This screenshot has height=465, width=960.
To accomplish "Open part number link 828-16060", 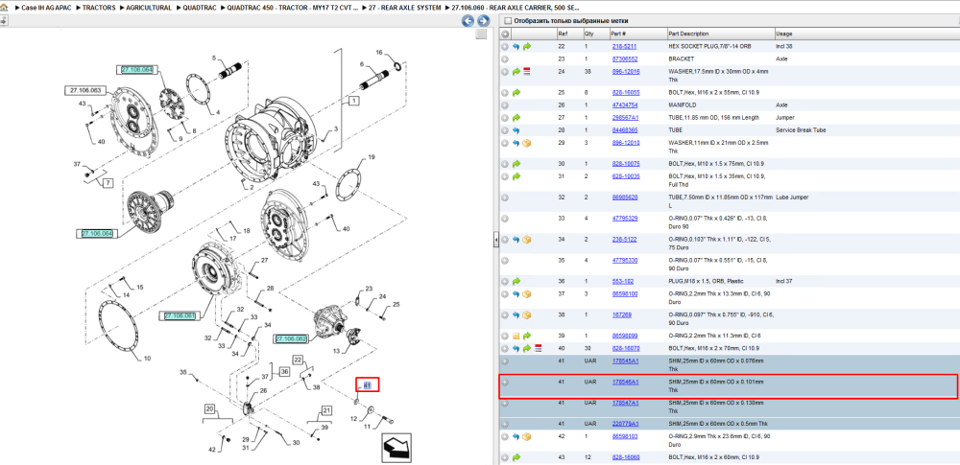I will (626, 457).
